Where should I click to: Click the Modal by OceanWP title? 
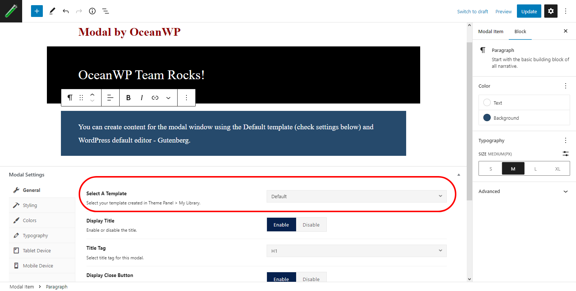[x=129, y=32]
